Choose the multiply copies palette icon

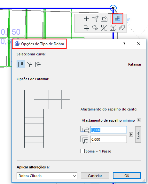(122, 28)
